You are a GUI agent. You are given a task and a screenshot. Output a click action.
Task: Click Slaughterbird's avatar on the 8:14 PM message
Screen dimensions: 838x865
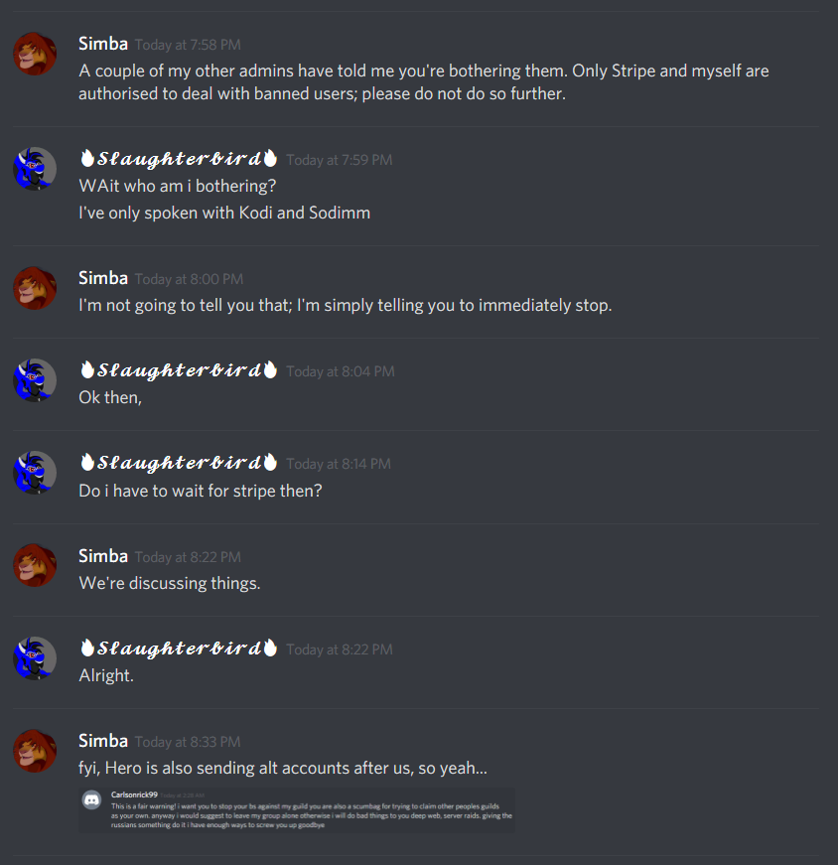(35, 473)
